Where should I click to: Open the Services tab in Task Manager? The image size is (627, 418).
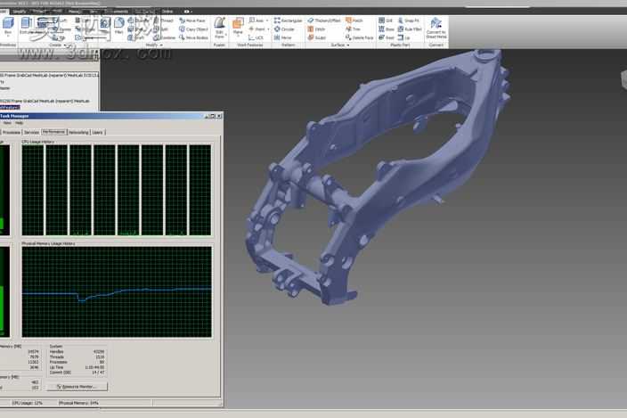click(x=31, y=133)
